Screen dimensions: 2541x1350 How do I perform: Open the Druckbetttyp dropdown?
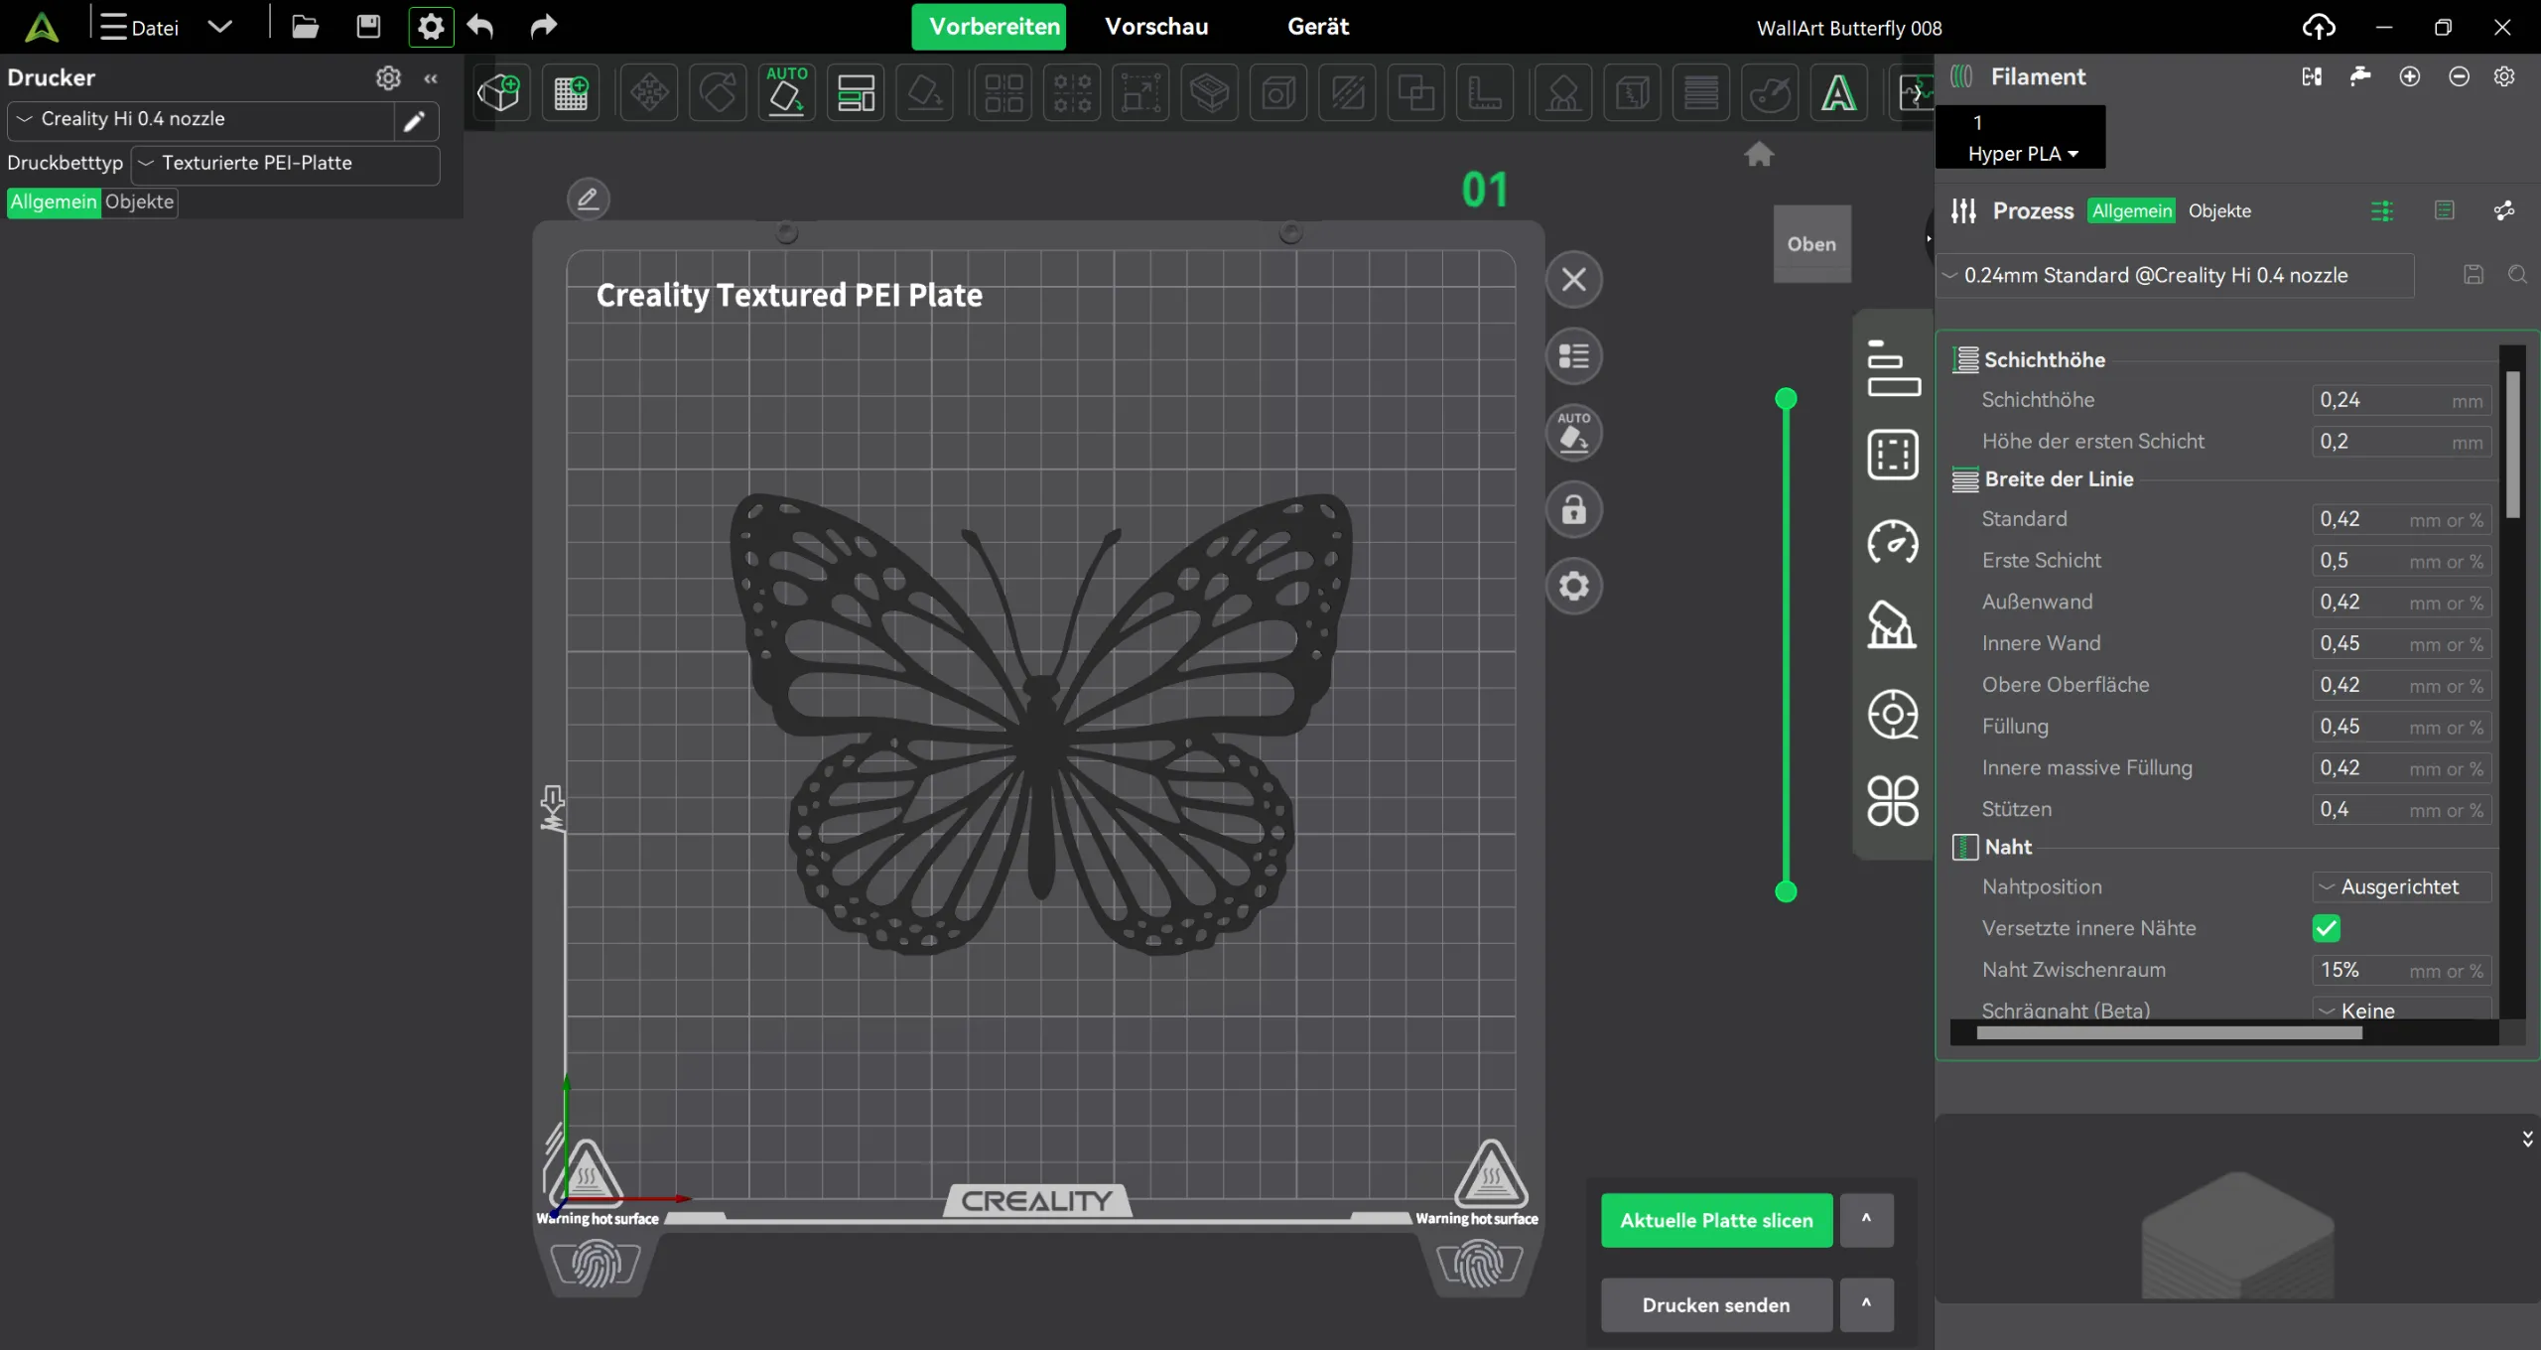284,163
